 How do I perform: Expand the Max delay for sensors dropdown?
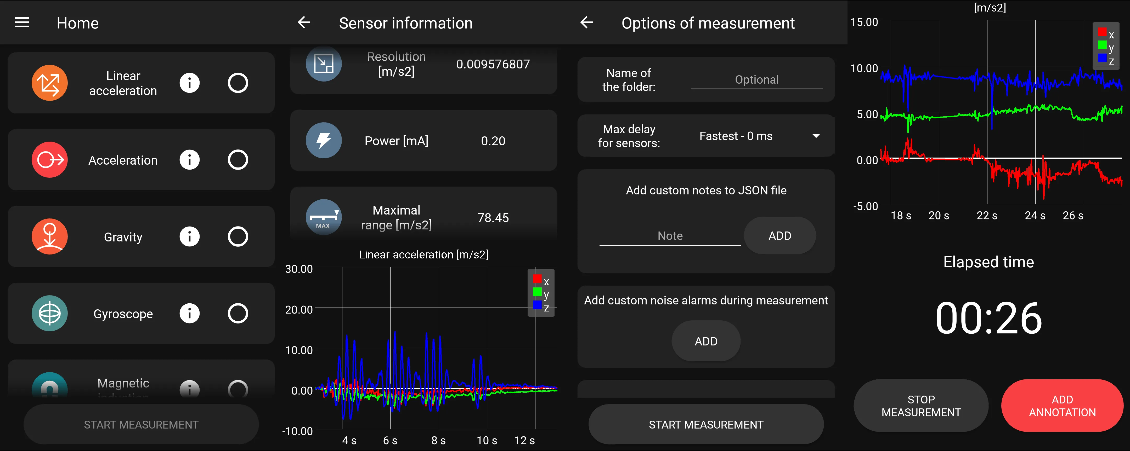(x=816, y=136)
